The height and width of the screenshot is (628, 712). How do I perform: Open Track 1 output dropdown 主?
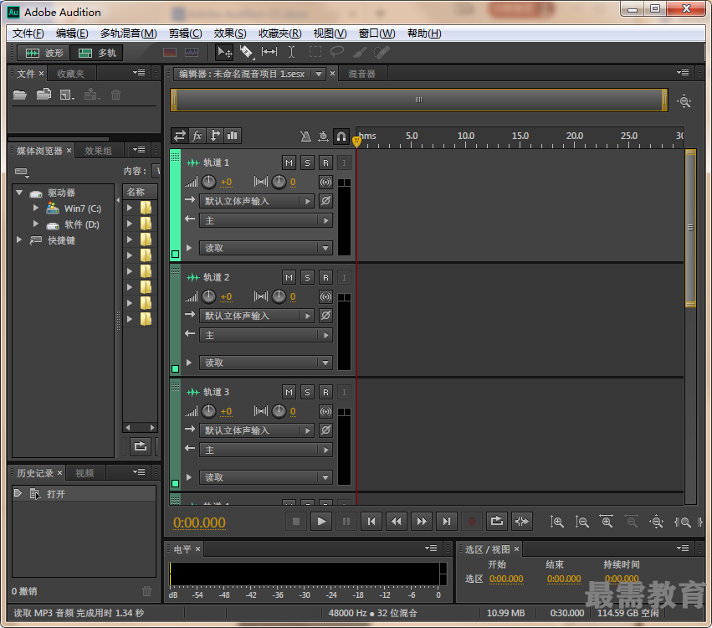(265, 220)
